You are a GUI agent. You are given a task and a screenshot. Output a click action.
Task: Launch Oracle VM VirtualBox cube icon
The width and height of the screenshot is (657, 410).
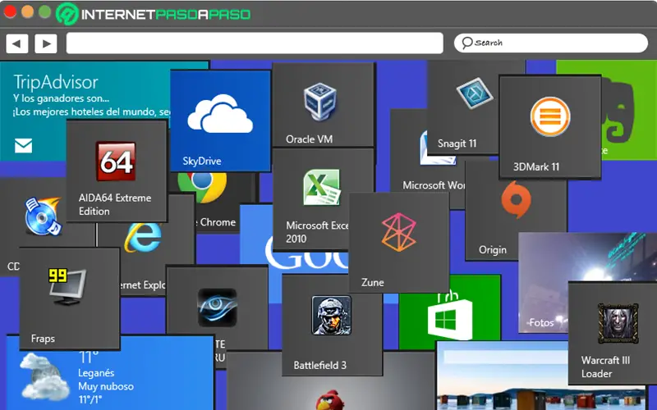click(320, 100)
